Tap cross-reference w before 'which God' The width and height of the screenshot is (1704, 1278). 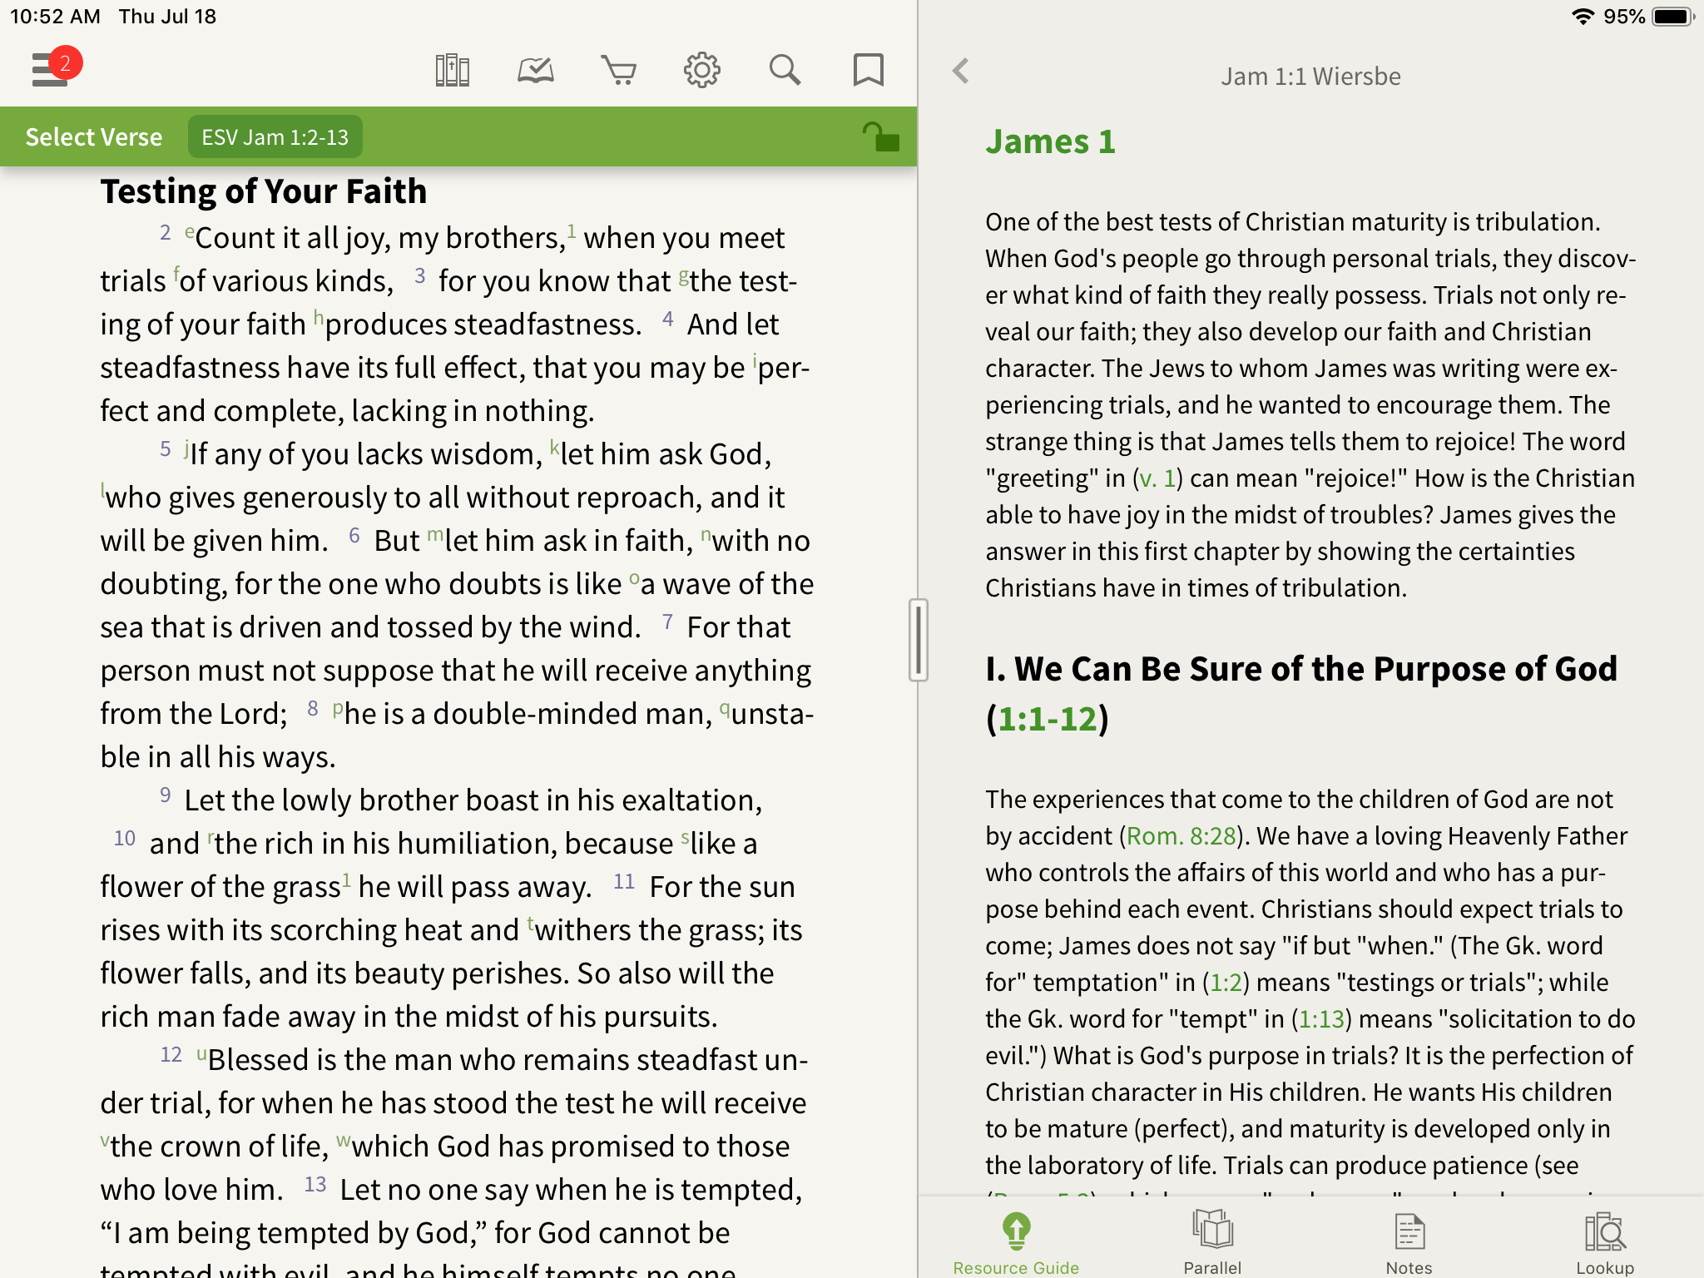(344, 1142)
